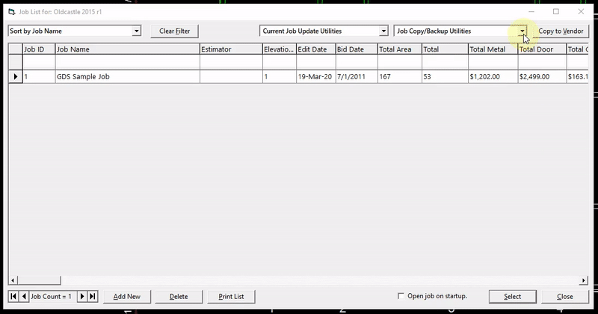Click the Bid Date column header
Image resolution: width=598 pixels, height=314 pixels.
[x=357, y=49]
